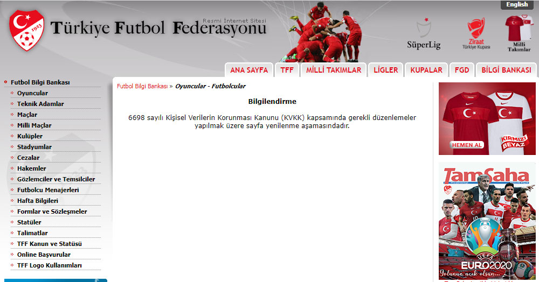The width and height of the screenshot is (539, 282).
Task: Click the Futbol Bilgi Bankası breadcrumb link
Action: pyautogui.click(x=142, y=86)
